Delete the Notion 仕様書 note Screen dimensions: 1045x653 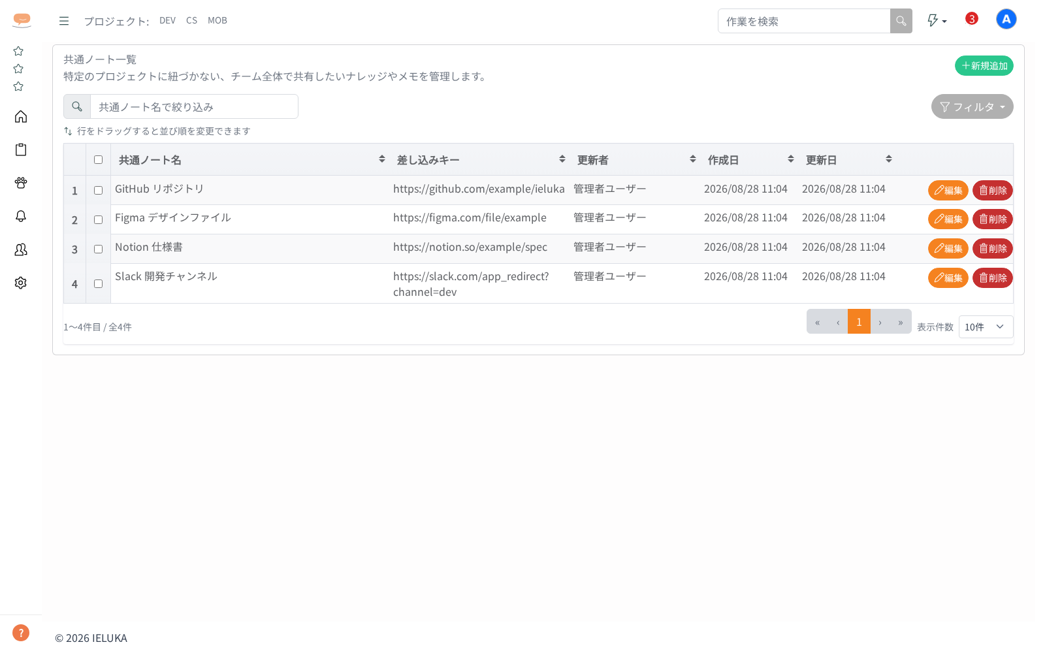tap(992, 248)
